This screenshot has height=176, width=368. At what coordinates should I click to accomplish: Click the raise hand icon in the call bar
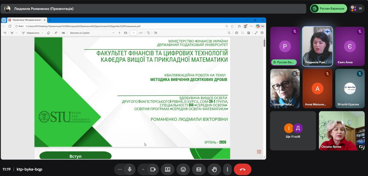click(x=214, y=169)
